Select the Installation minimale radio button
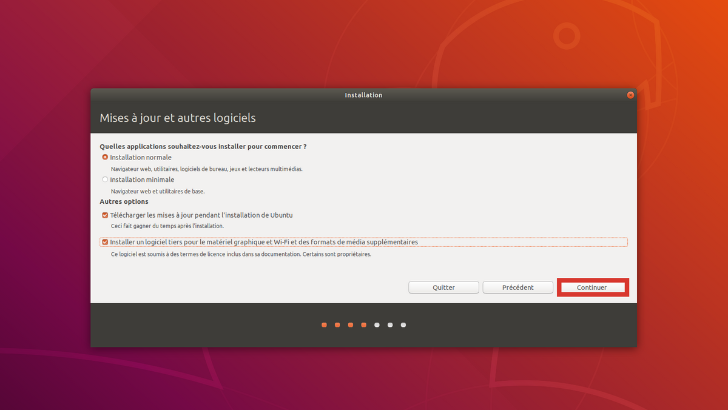This screenshot has width=728, height=410. (x=105, y=180)
